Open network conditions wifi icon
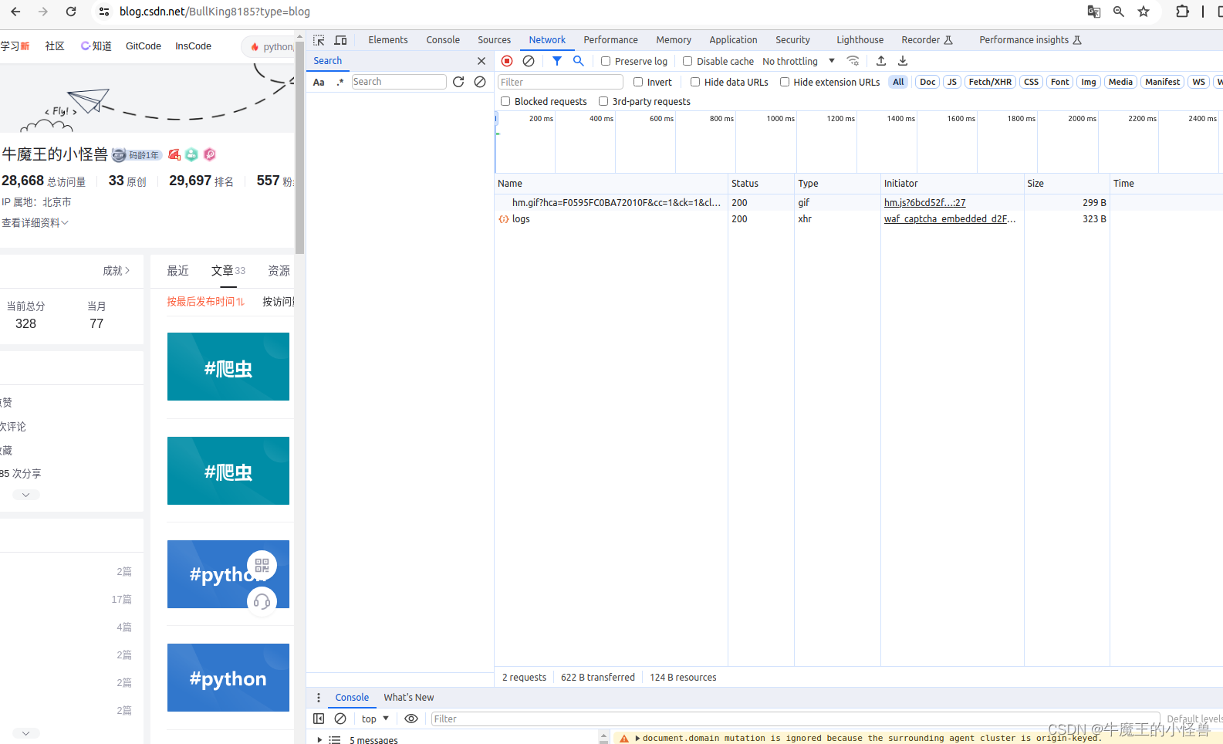Viewport: 1223px width, 744px height. point(853,61)
